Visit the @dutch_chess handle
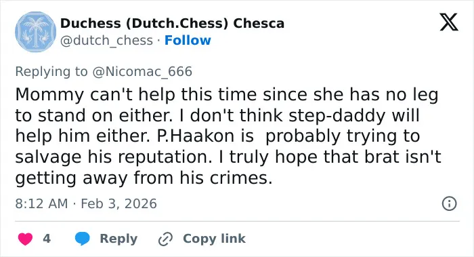 point(106,41)
